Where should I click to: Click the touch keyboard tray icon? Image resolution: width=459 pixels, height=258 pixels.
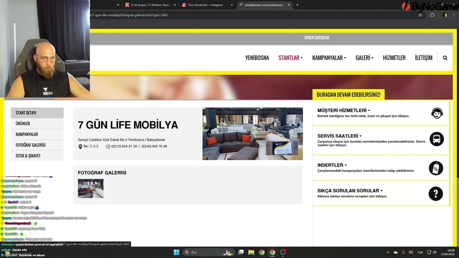coord(411,252)
